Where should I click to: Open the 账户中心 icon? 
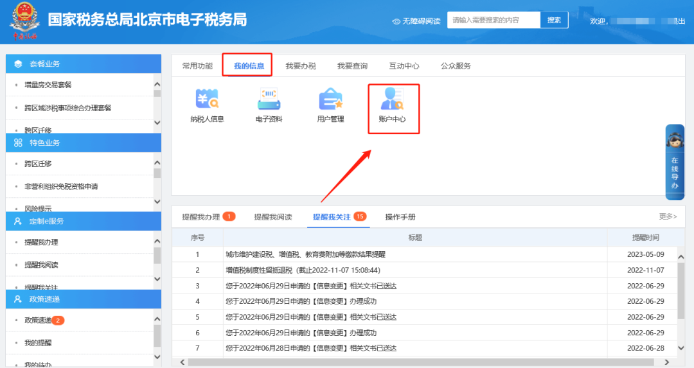pos(392,99)
